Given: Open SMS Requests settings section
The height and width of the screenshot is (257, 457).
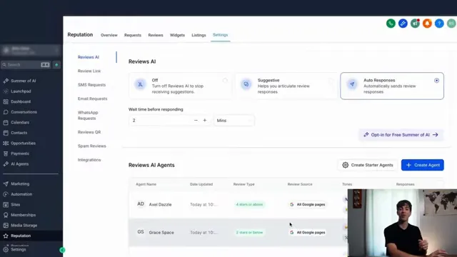Looking at the screenshot, I should point(91,85).
